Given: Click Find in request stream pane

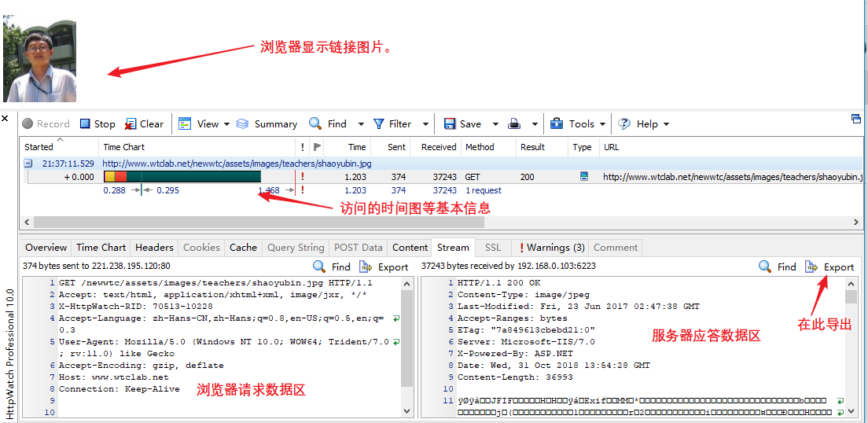Looking at the screenshot, I should 332,267.
